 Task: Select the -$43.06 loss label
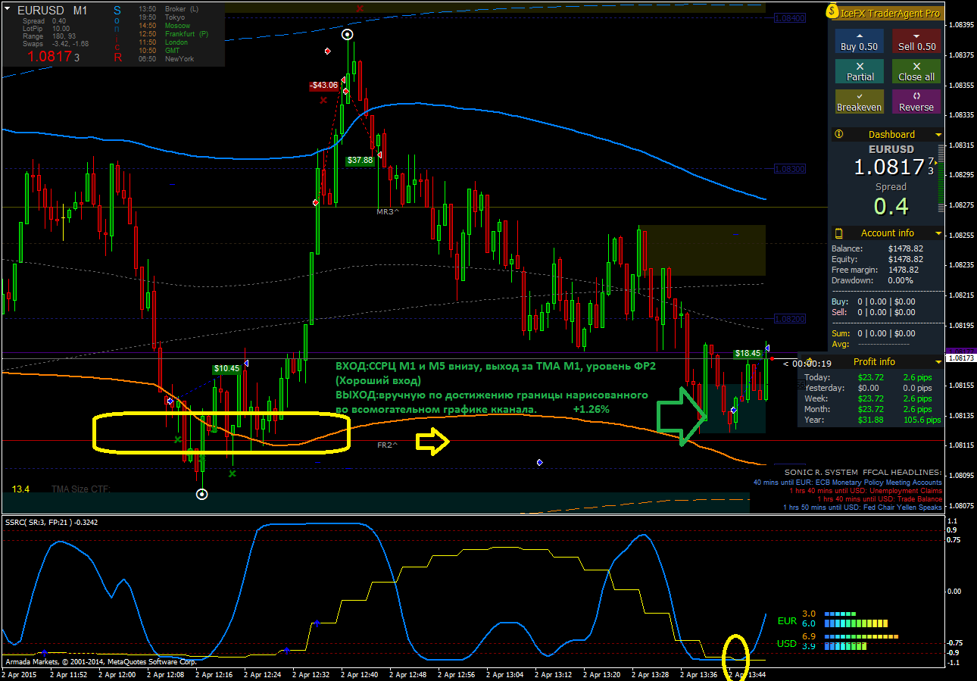(x=323, y=86)
